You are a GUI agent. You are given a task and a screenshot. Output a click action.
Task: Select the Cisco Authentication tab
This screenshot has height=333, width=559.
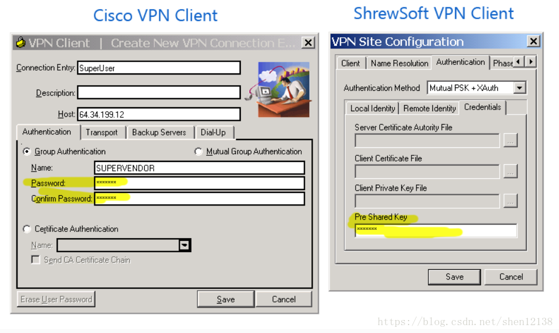coord(47,132)
